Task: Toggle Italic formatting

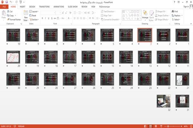Action: click(45, 18)
